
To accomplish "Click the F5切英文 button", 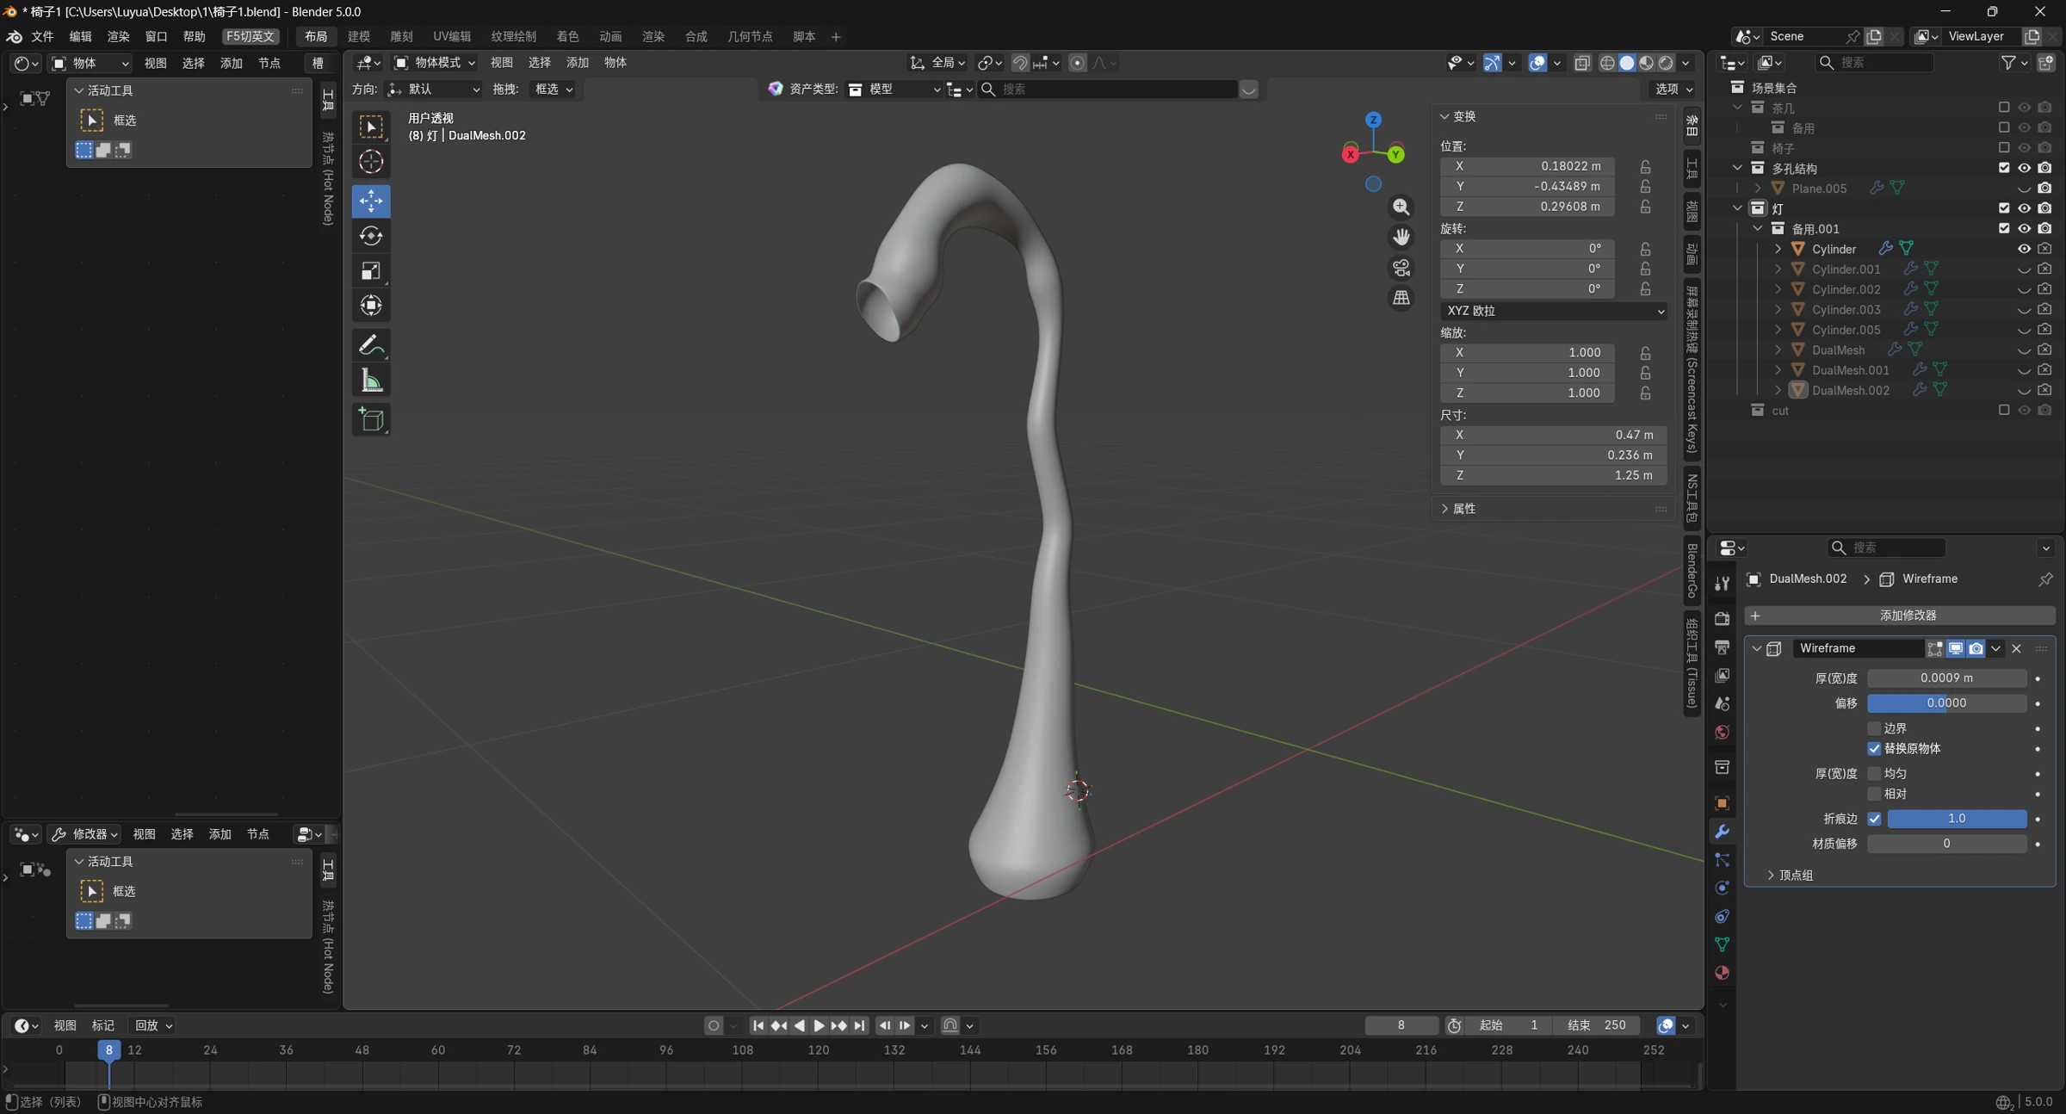I will click(x=250, y=36).
